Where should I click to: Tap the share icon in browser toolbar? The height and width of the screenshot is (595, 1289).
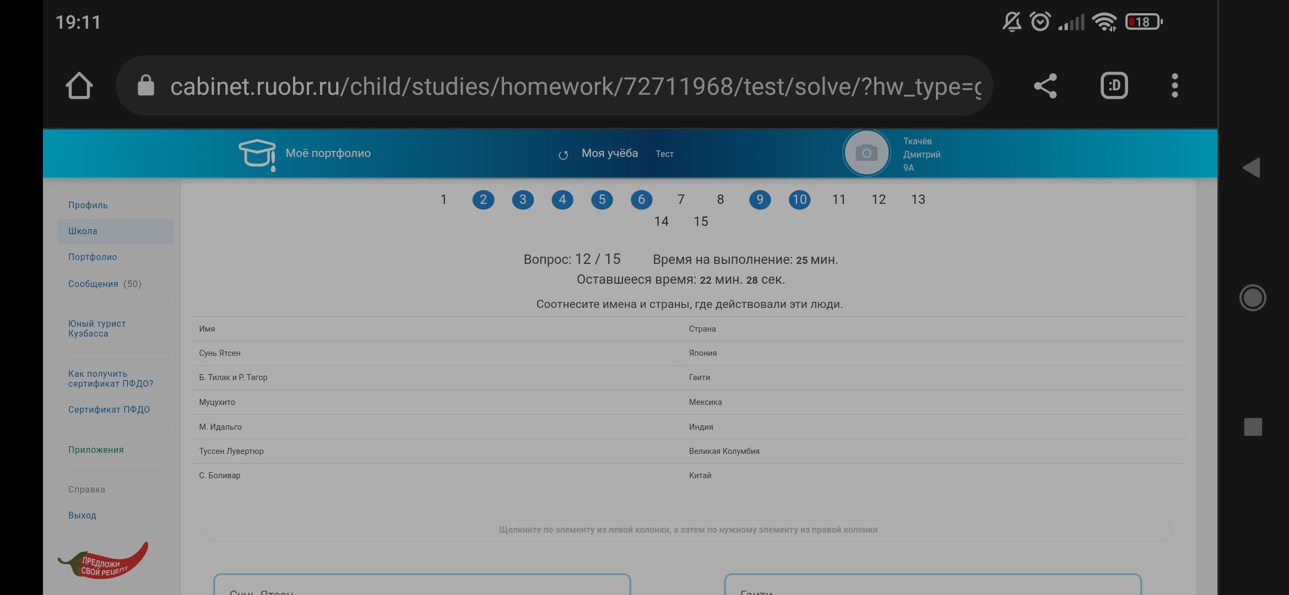click(1045, 86)
